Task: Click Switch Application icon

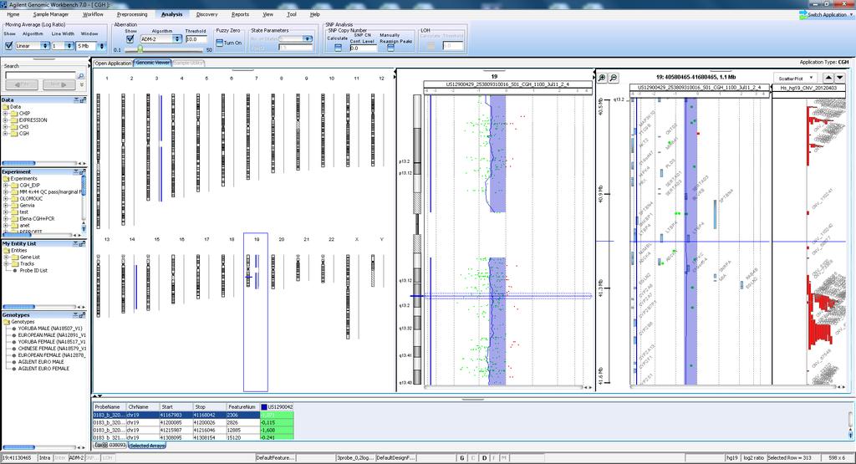Action: coord(803,15)
